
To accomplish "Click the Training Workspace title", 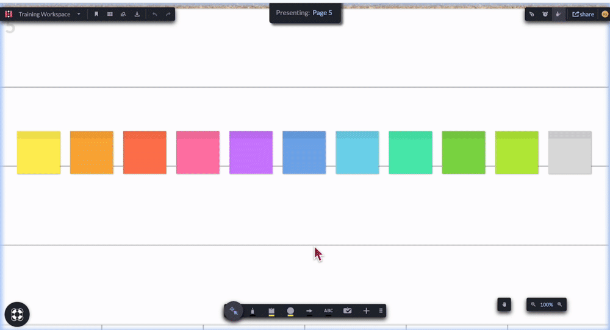I will click(x=45, y=15).
